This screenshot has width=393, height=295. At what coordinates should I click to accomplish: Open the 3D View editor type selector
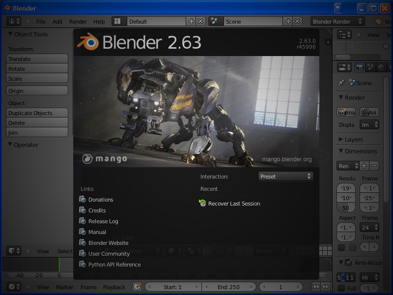point(14,251)
